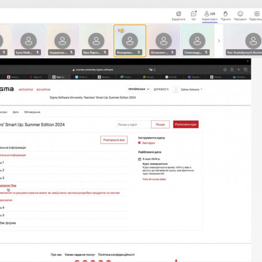
Task: Expand course section ending with 4
Action: point(64,208)
